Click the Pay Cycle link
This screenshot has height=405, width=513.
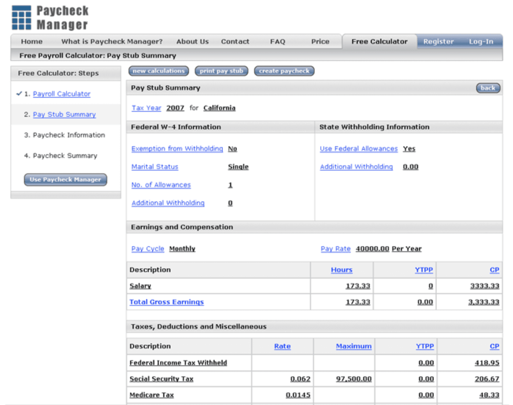[147, 249]
